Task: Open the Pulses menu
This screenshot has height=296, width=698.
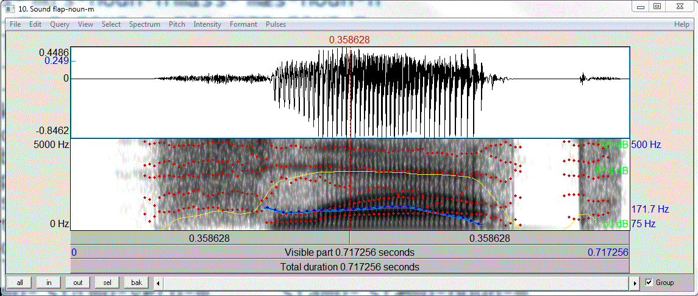Action: pos(276,24)
